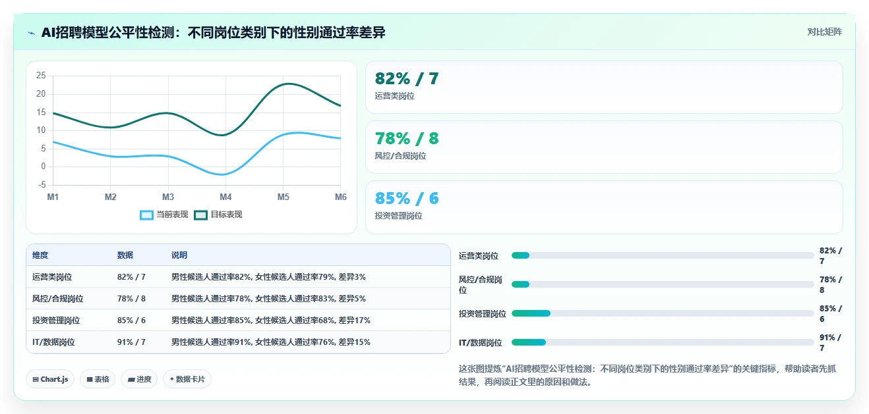Click the 说明 column header

coord(179,255)
